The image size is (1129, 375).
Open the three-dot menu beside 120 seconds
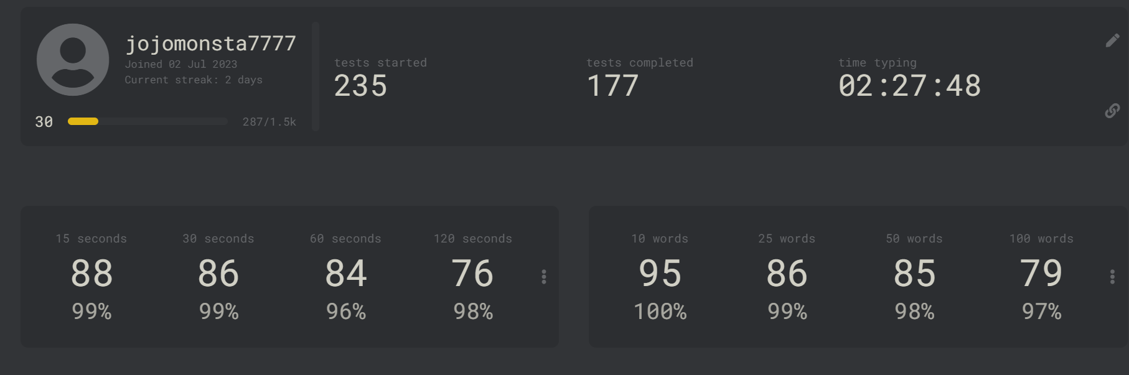coord(544,277)
